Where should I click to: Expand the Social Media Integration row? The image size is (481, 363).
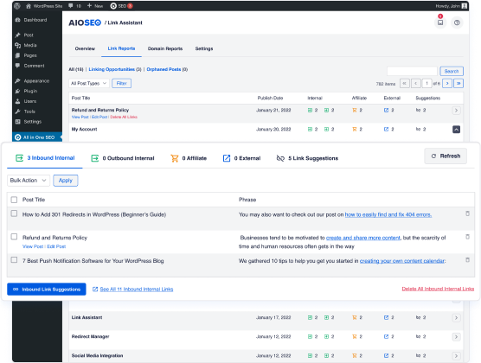[x=456, y=356]
